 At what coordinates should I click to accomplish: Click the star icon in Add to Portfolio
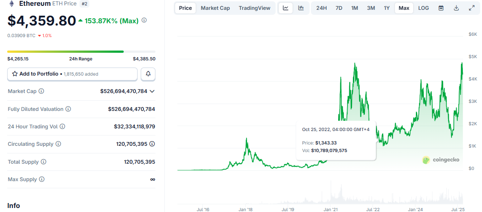[x=15, y=74]
